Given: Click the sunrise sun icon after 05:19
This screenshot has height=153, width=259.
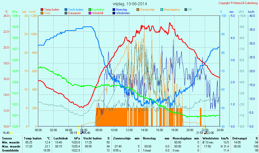Looking at the screenshot, I should click(x=79, y=133).
